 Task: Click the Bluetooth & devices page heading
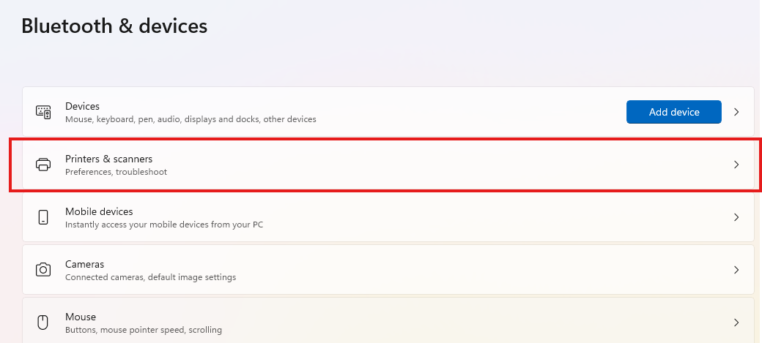(114, 26)
